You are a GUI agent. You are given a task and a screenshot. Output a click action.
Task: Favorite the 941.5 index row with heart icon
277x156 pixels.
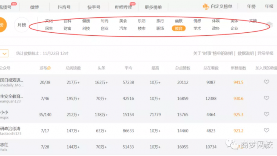266,82
